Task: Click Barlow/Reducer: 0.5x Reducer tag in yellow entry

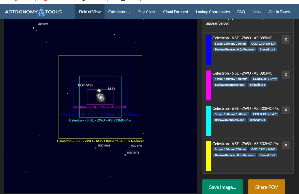Action: click(x=234, y=155)
